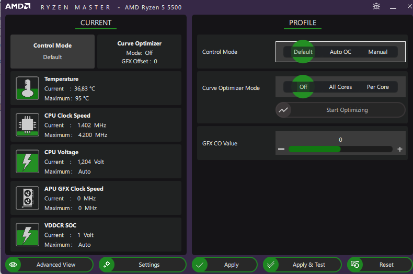This screenshot has width=413, height=274.
Task: Click the current temperature '36,83 °C'
Action: (x=85, y=89)
